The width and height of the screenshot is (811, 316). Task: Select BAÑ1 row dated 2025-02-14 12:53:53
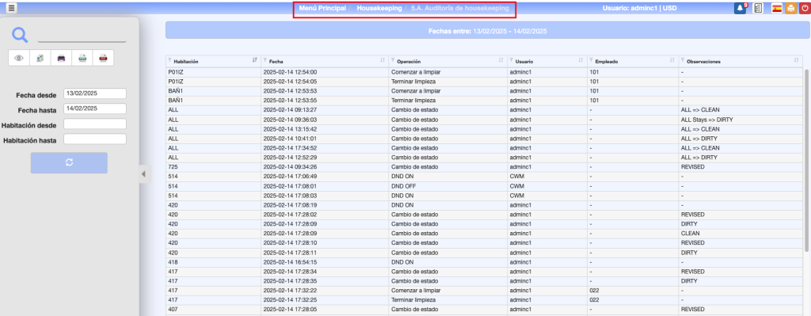click(484, 91)
